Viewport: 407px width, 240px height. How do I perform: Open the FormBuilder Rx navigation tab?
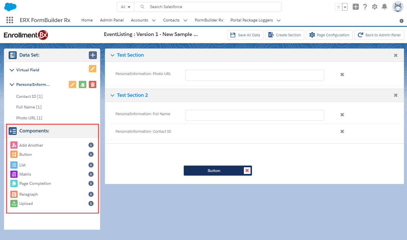click(x=209, y=20)
